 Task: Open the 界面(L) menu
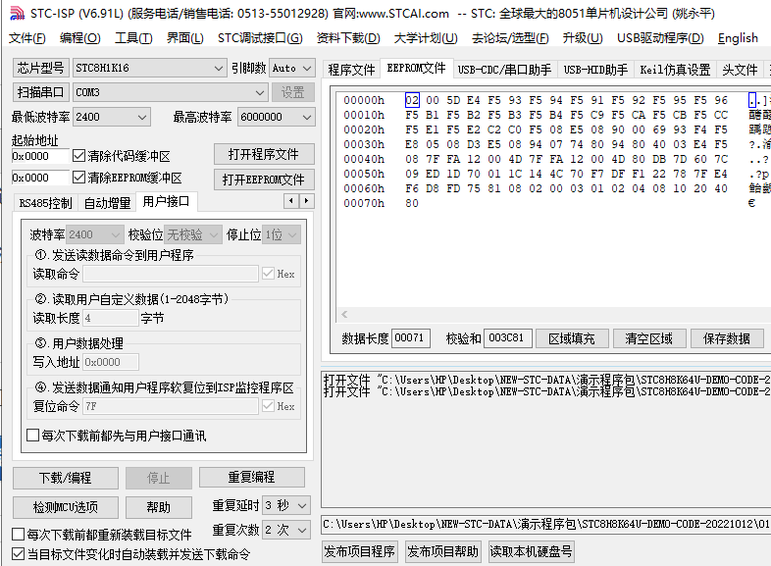184,38
